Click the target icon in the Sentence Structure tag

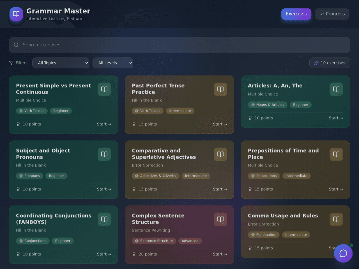pyautogui.click(x=137, y=241)
